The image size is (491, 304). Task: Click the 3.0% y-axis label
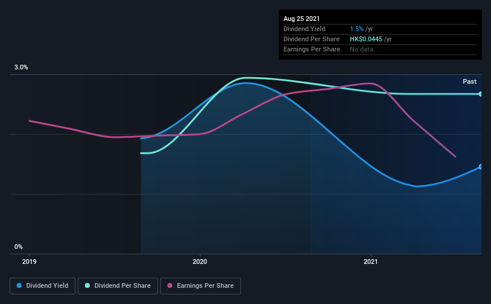point(21,67)
